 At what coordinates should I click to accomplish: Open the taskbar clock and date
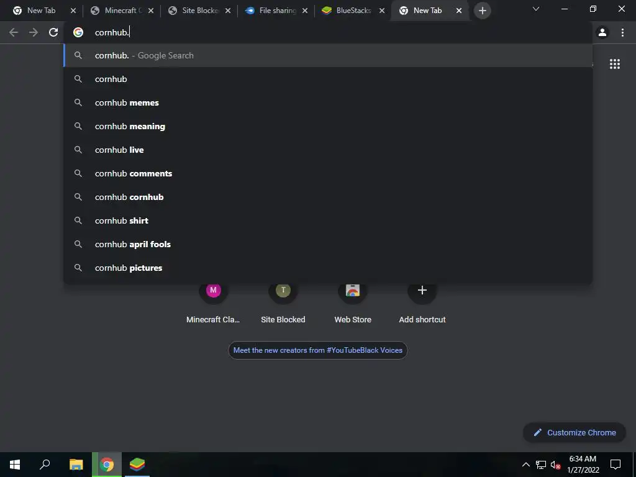pos(583,465)
